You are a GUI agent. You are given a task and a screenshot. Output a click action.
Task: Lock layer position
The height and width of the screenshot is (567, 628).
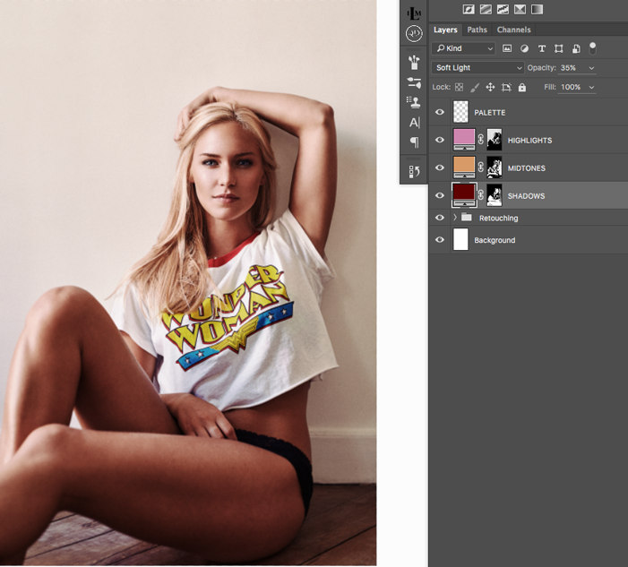[490, 87]
